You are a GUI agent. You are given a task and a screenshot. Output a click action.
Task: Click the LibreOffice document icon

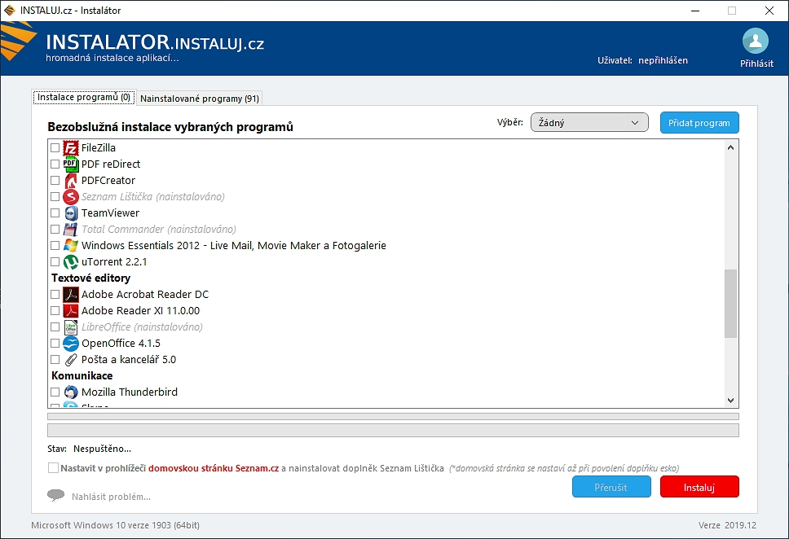click(x=71, y=326)
